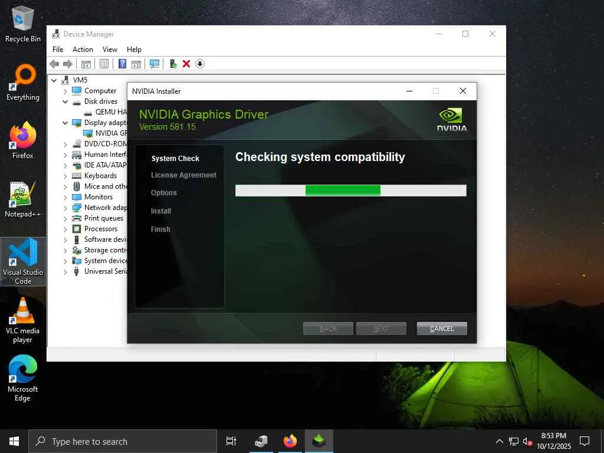604x453 pixels.
Task: Select the NVIDIA display adapter entry
Action: tap(111, 133)
